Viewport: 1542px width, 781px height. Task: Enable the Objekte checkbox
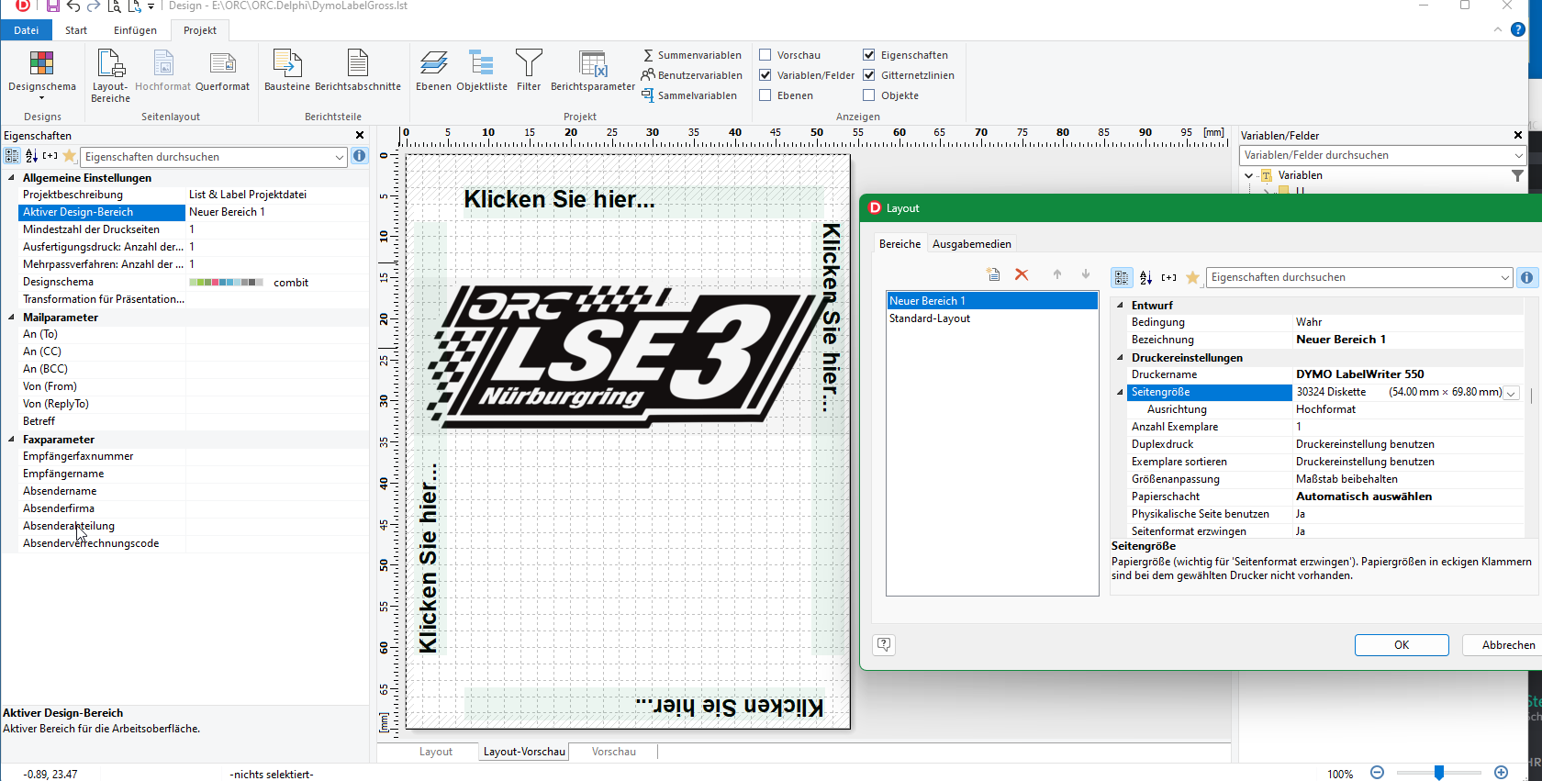(x=869, y=95)
